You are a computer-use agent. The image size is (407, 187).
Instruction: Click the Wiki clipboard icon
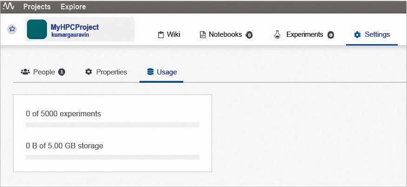point(161,35)
